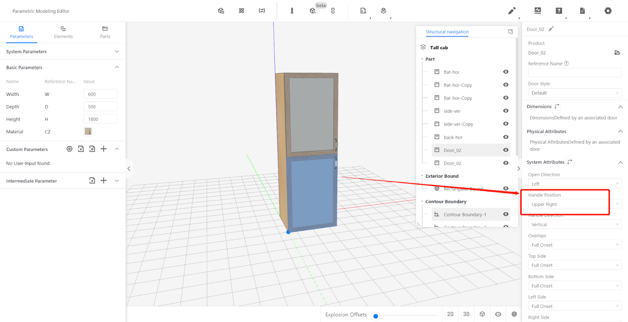Click the Material color swatch
The width and height of the screenshot is (628, 322).
click(88, 132)
